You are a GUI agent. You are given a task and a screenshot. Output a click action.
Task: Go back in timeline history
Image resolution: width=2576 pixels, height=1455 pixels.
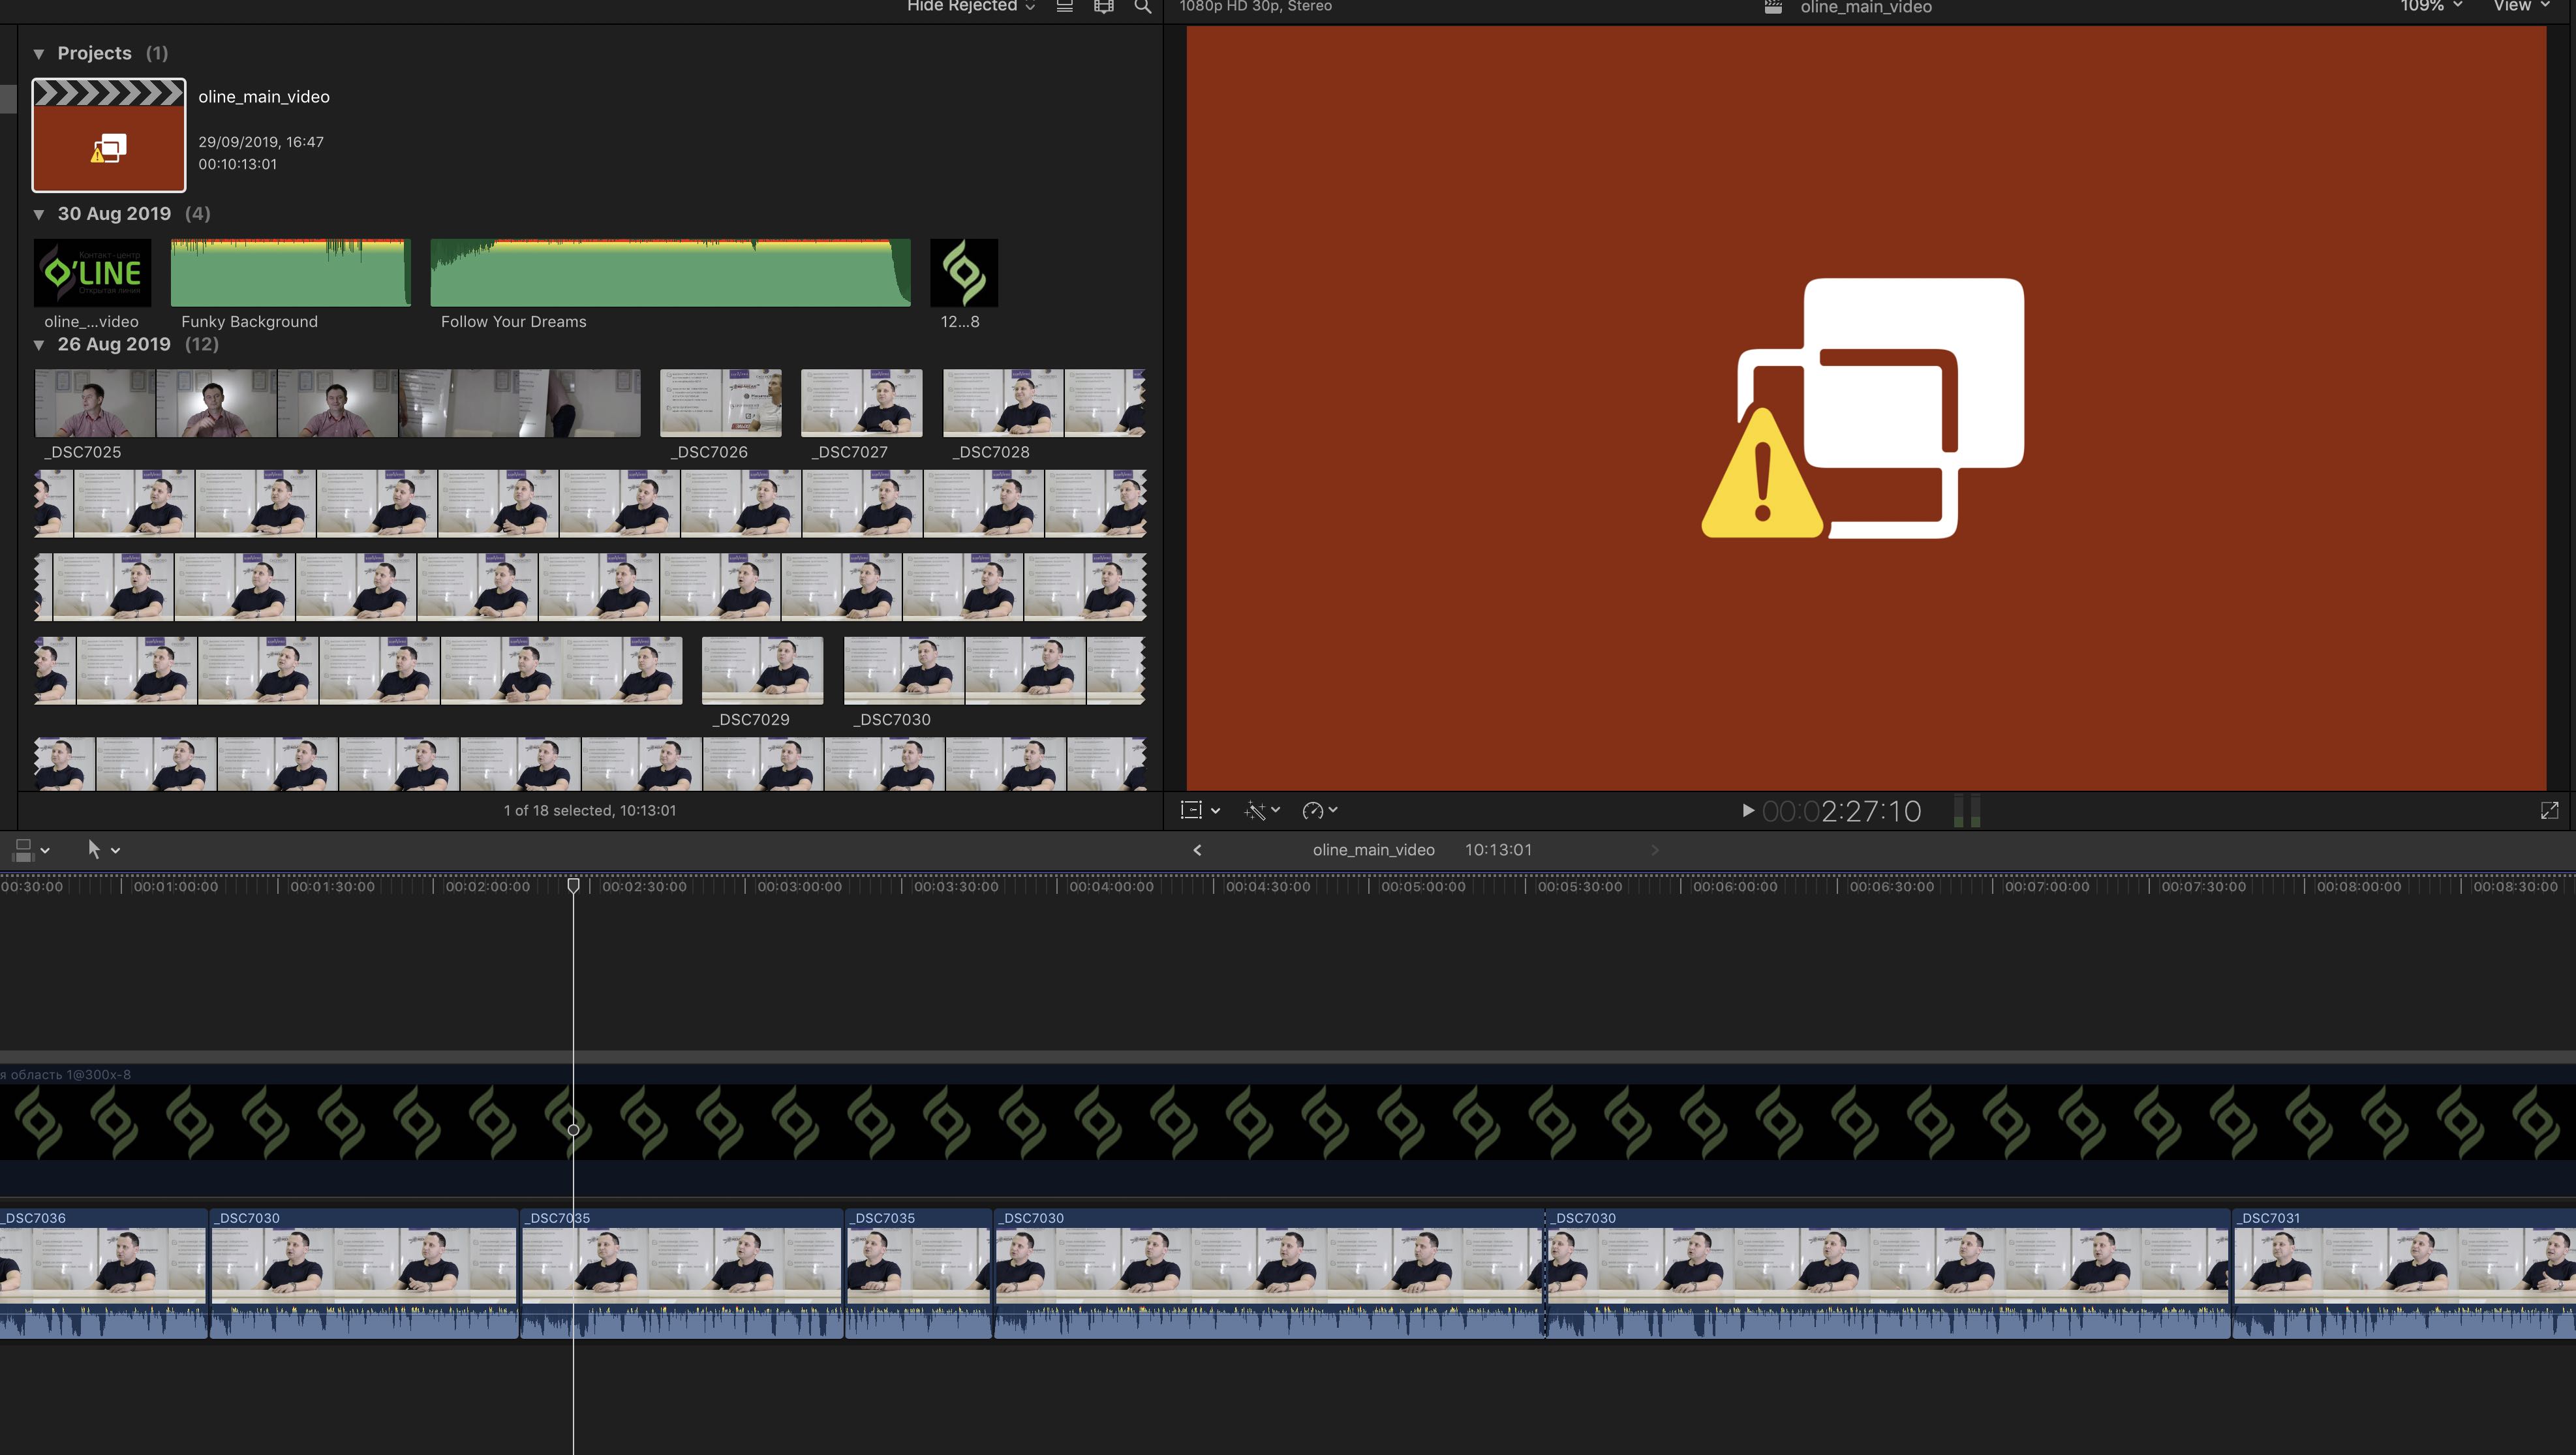[x=1197, y=850]
